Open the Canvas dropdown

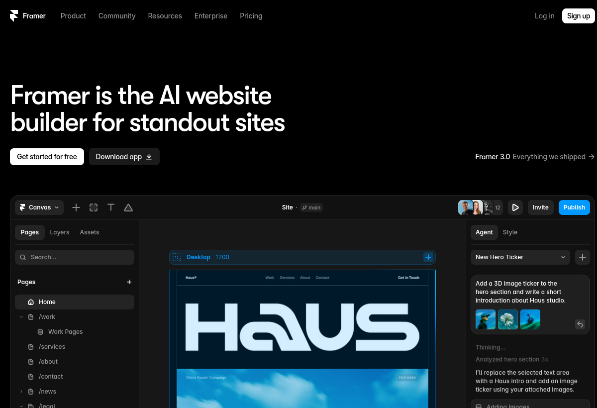point(39,207)
